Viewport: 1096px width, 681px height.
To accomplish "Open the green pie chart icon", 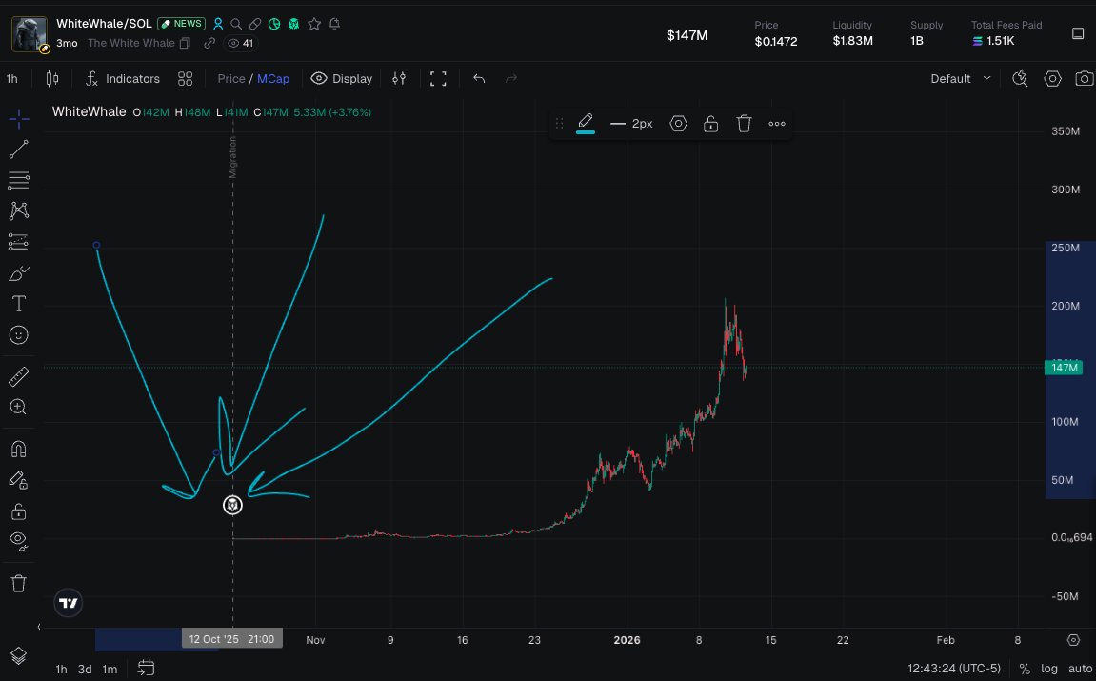I will (x=274, y=24).
